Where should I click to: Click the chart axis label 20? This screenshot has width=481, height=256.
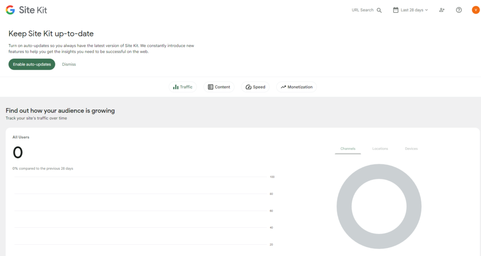(272, 245)
